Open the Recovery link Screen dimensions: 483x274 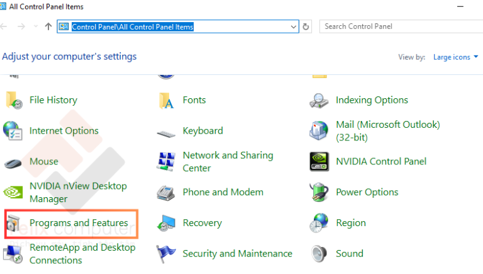[202, 223]
